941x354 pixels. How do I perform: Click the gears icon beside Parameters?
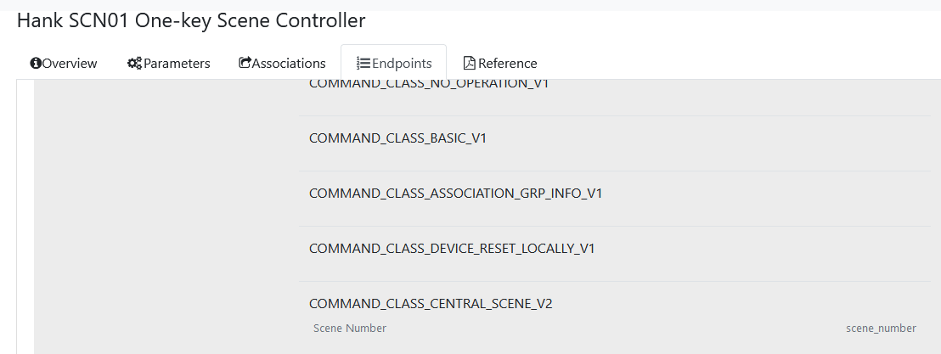pyautogui.click(x=134, y=64)
